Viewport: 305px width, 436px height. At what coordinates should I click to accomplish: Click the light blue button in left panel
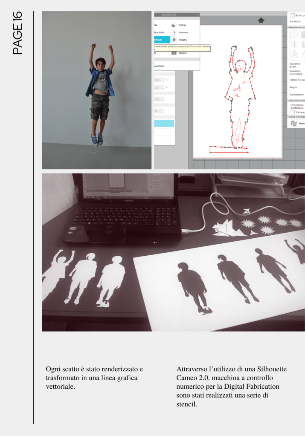tap(164, 123)
